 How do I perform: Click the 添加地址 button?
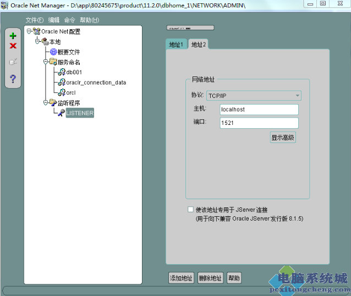click(x=181, y=278)
